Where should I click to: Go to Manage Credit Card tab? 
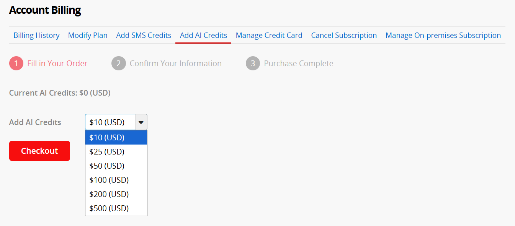pyautogui.click(x=269, y=36)
